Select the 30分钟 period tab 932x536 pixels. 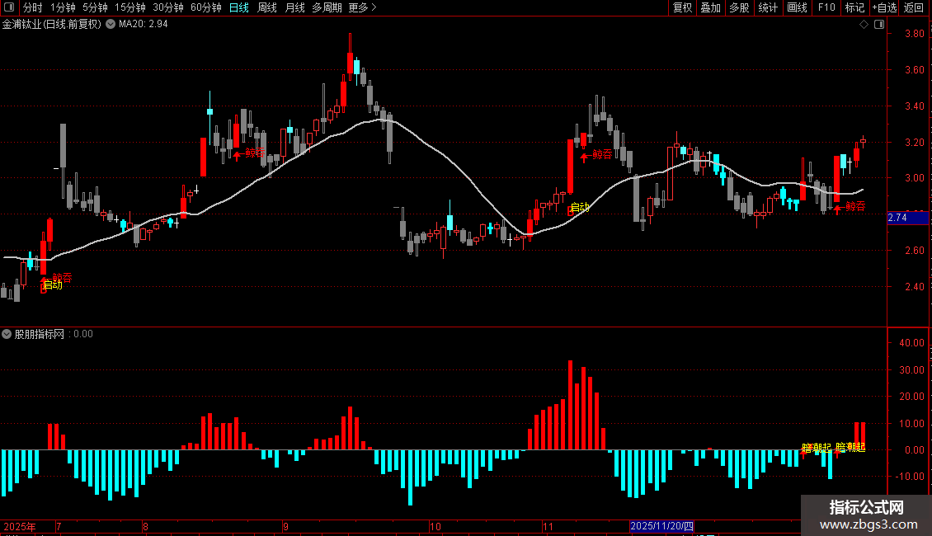pyautogui.click(x=168, y=7)
